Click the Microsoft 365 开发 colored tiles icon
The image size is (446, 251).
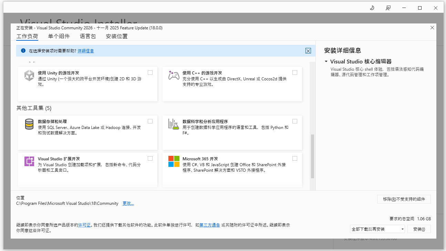[174, 161]
